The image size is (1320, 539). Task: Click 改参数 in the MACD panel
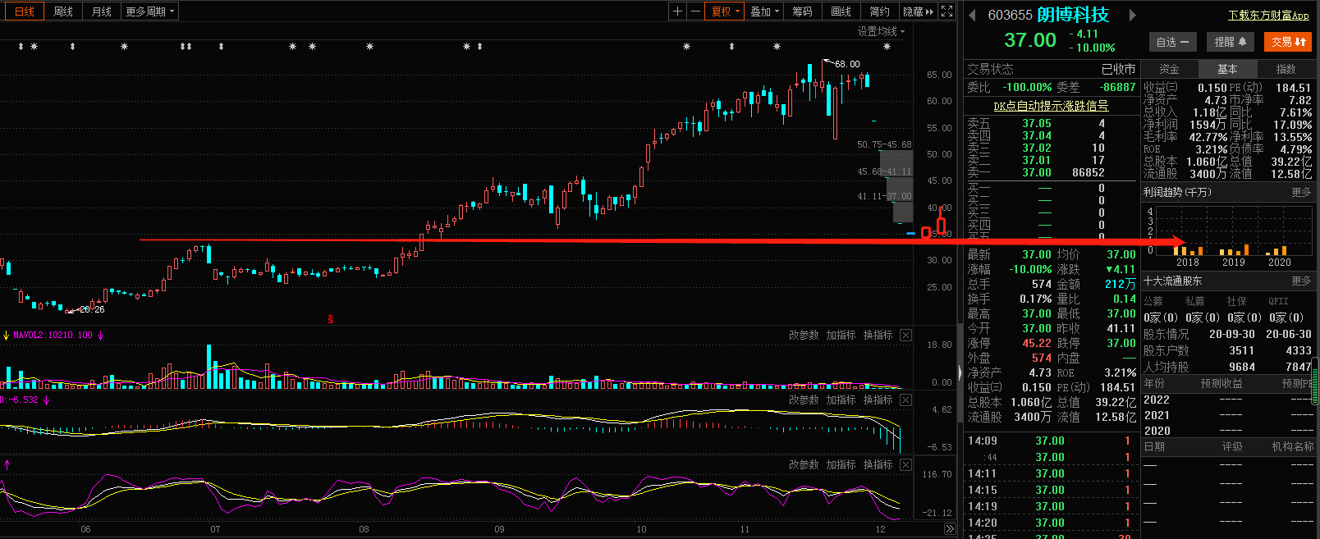[804, 400]
